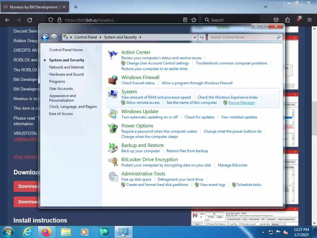
Task: Launch Internet Explorer from taskbar
Action: point(28,232)
